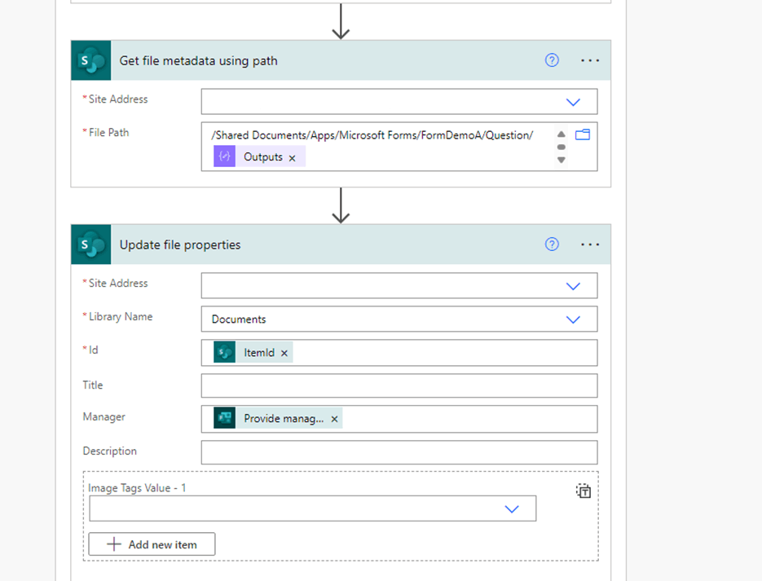762x581 pixels.
Task: Click the Library Name label
Action: pyautogui.click(x=121, y=317)
